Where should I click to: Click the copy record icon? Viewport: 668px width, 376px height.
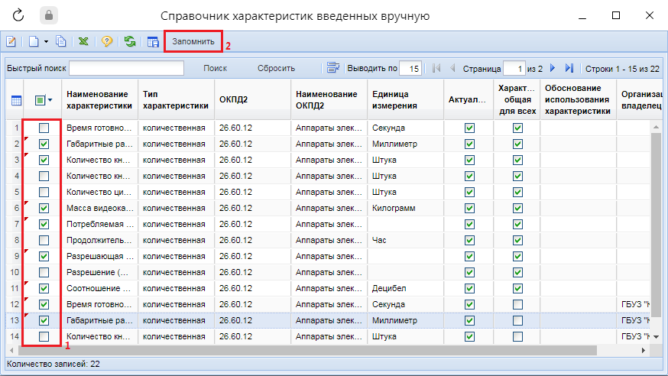[x=61, y=42]
